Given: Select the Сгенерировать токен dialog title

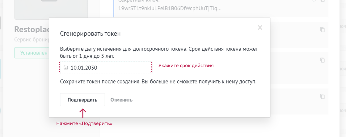Looking at the screenshot, I should coord(91,34).
